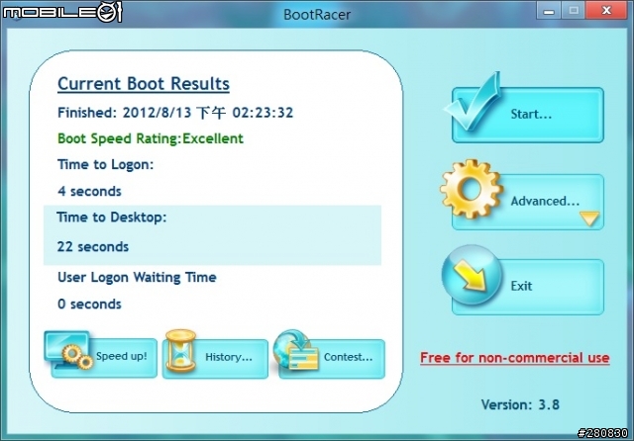This screenshot has height=441, width=634.
Task: Open the History... button
Action: click(215, 359)
